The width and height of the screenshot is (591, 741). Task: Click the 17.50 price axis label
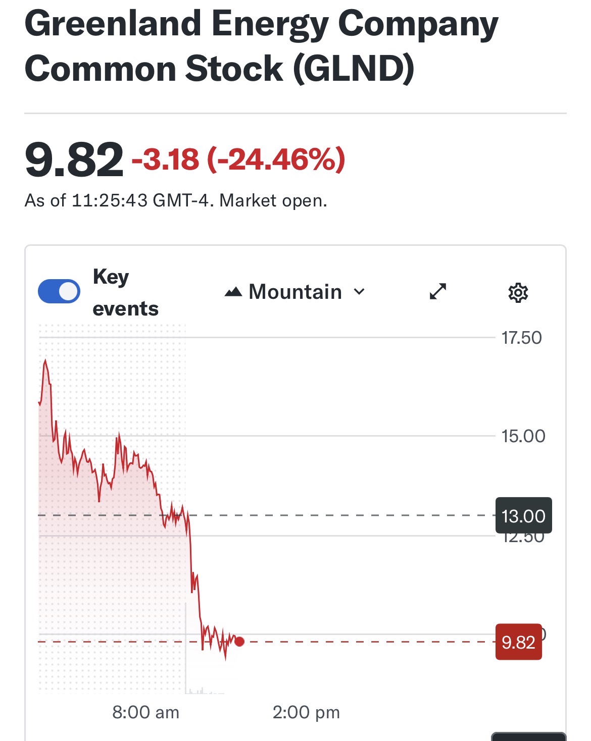tap(521, 338)
